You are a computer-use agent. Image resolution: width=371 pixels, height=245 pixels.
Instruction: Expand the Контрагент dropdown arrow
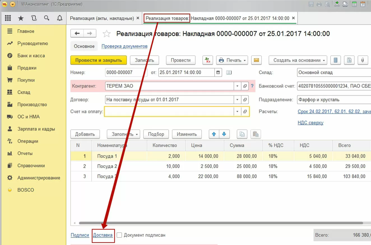pos(237,86)
